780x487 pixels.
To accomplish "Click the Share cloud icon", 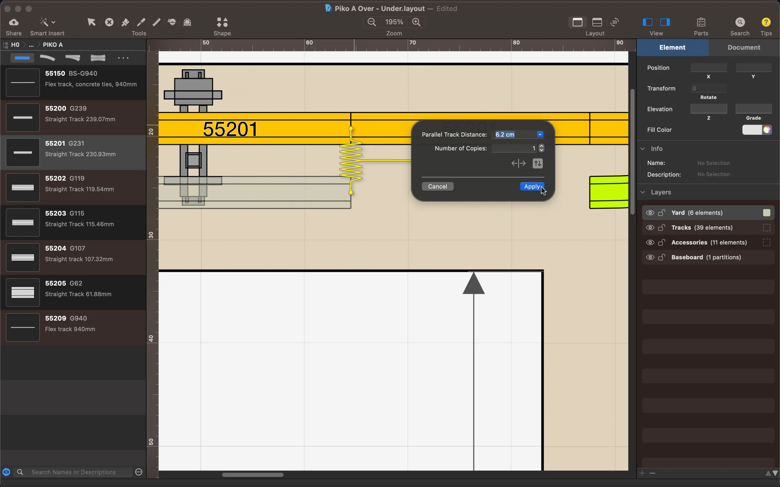I will 14,22.
